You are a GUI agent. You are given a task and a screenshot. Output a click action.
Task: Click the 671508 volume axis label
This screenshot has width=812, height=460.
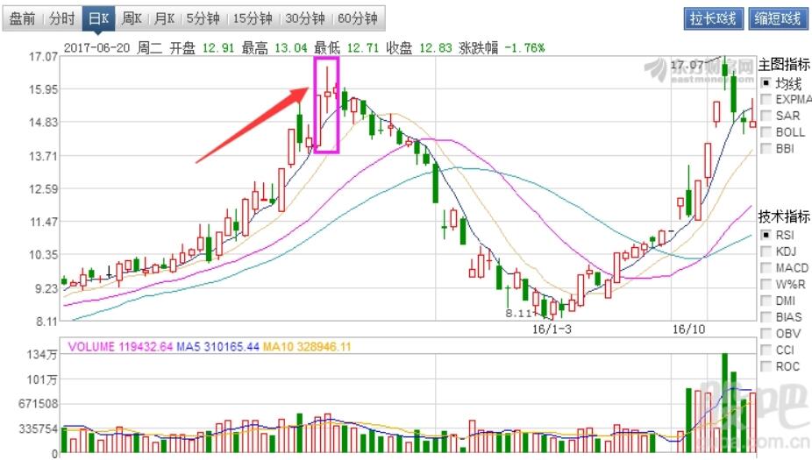click(x=38, y=404)
